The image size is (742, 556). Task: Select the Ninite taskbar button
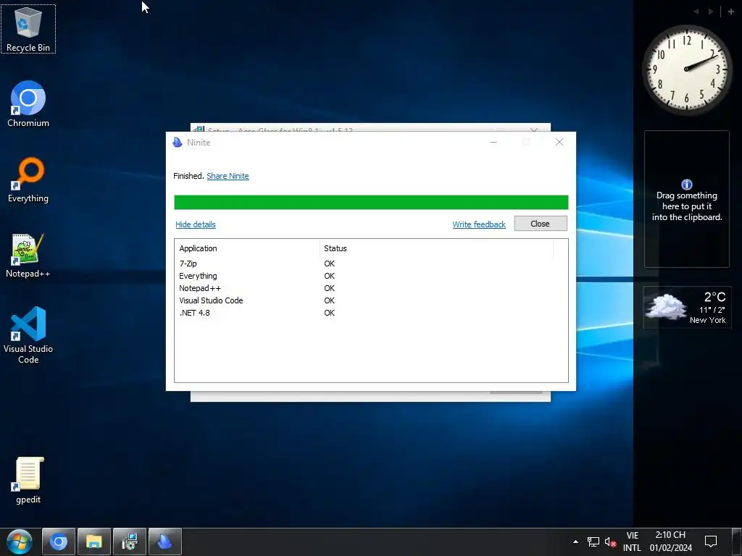[165, 542]
